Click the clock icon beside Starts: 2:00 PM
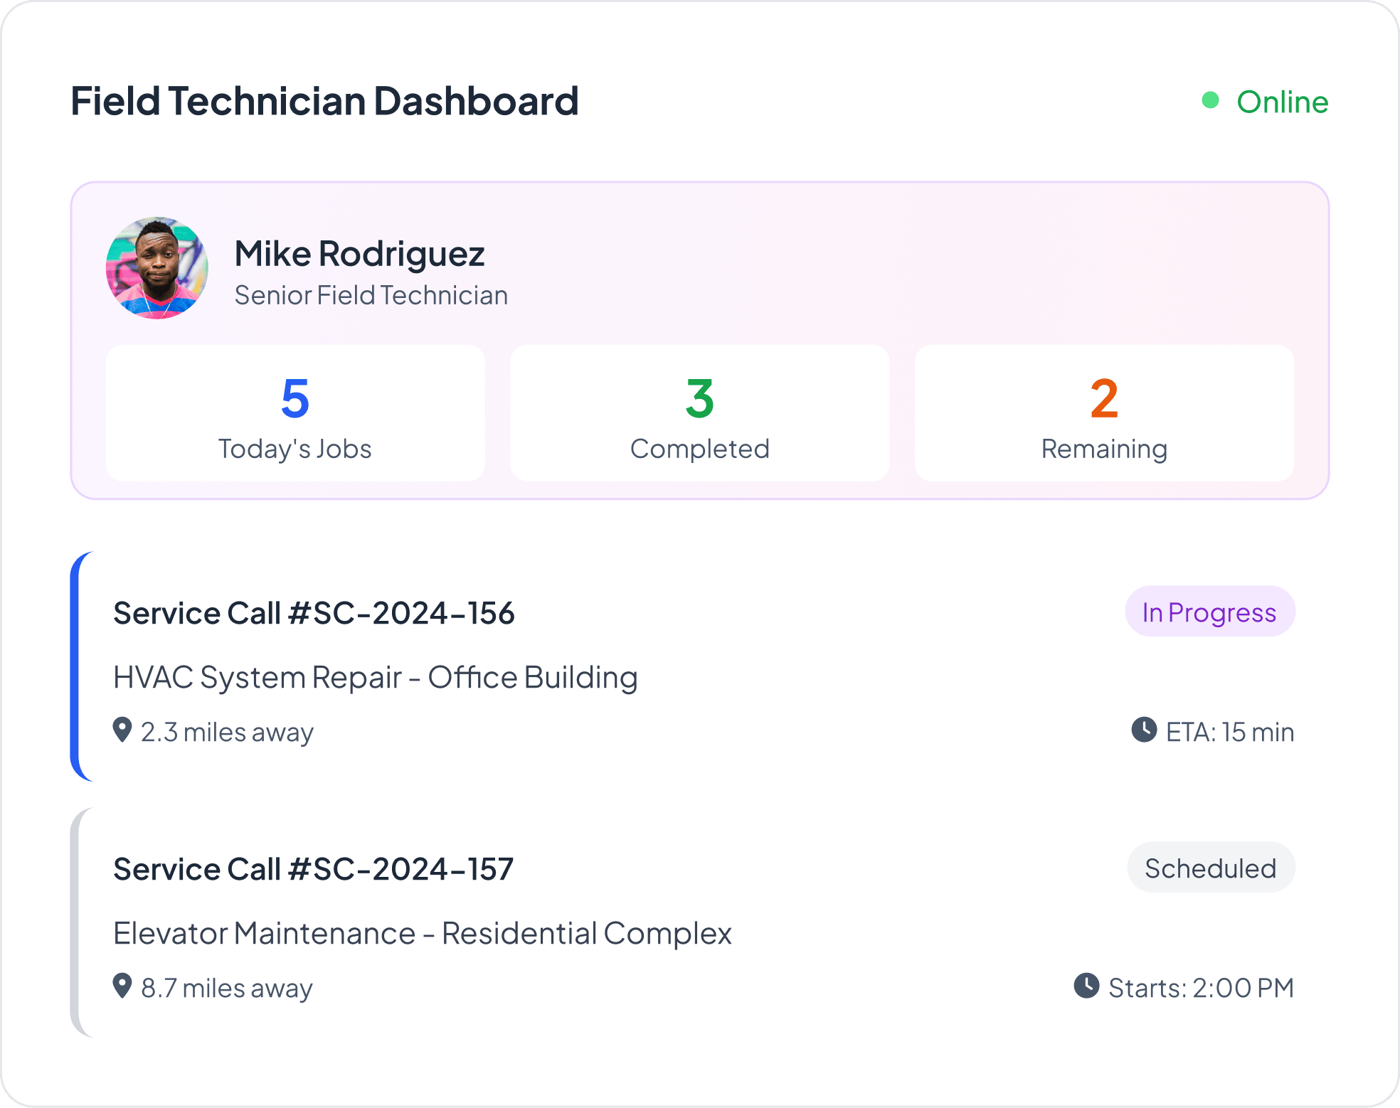The width and height of the screenshot is (1400, 1108). click(x=1086, y=986)
